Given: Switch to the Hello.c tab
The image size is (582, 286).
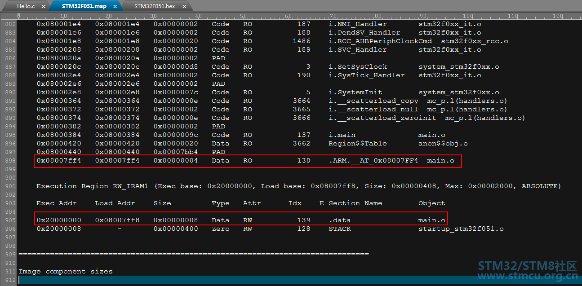Looking at the screenshot, I should tap(26, 6).
